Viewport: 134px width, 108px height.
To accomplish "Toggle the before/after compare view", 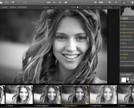I will tap(101, 2).
